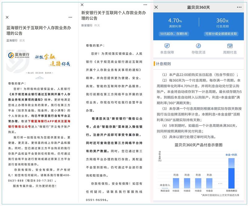Click the 蓝海银行 account name link
The width and height of the screenshot is (248, 206).
click(12, 41)
